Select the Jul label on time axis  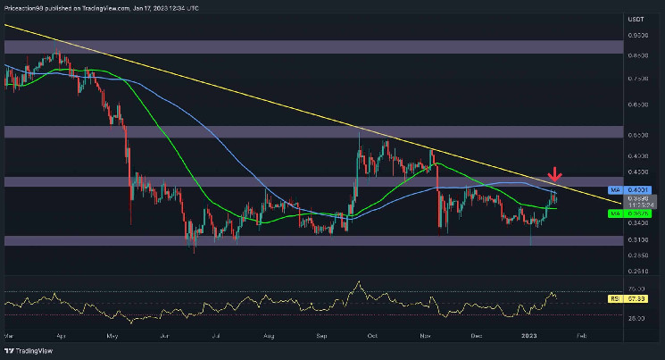pos(216,336)
